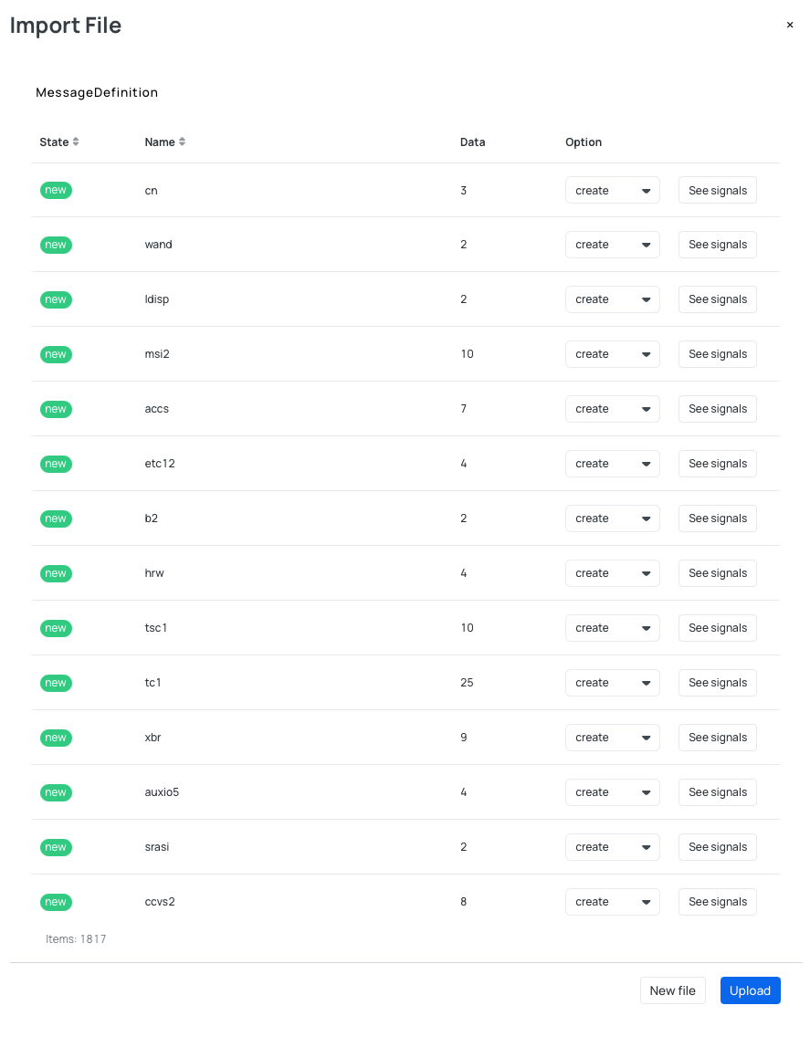Select the Name row entry b2
810x1037 pixels.
(x=151, y=518)
